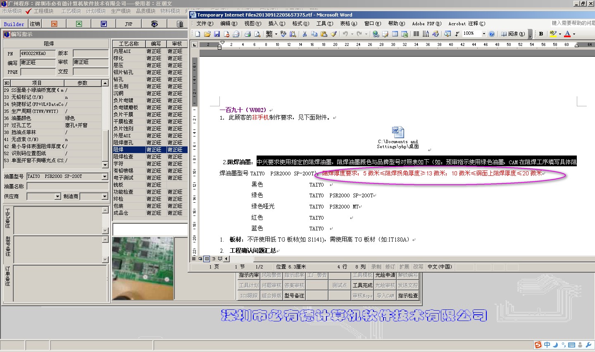
Task: Click the 型号备注 button
Action: click(294, 295)
